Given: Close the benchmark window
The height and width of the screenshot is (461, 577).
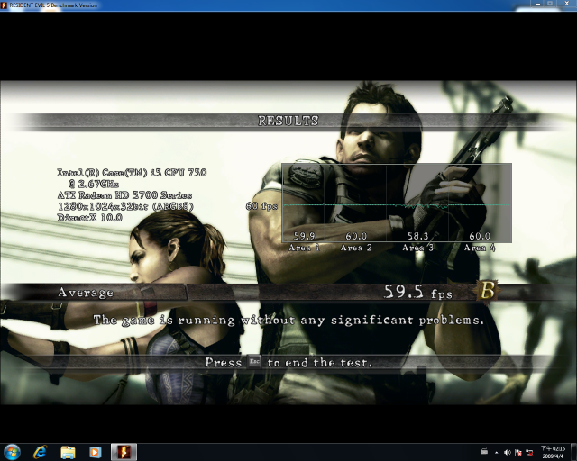Looking at the screenshot, I should click(x=566, y=4).
